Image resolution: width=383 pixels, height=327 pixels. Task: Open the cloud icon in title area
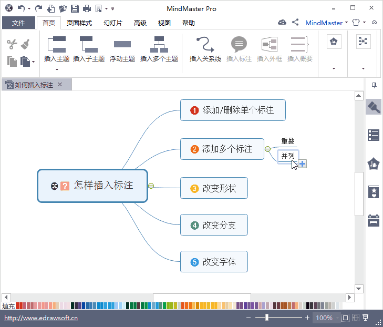[x=282, y=23]
